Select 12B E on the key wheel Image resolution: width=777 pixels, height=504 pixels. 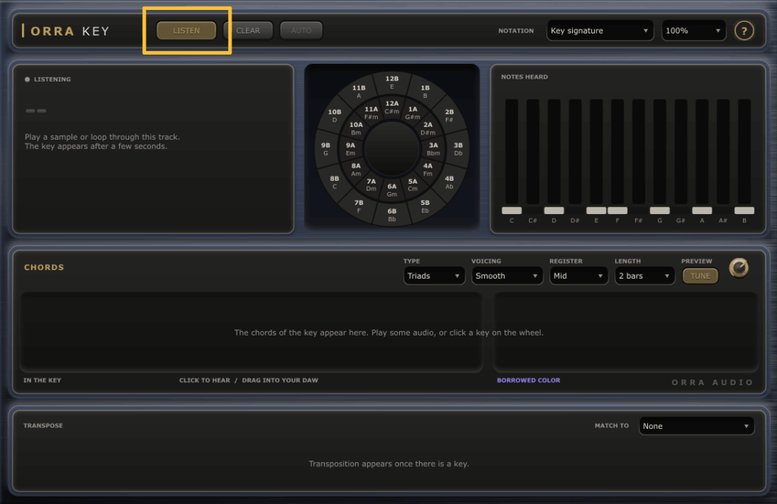tap(392, 82)
